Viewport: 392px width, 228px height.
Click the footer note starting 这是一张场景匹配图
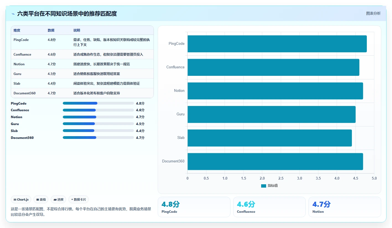(81, 212)
